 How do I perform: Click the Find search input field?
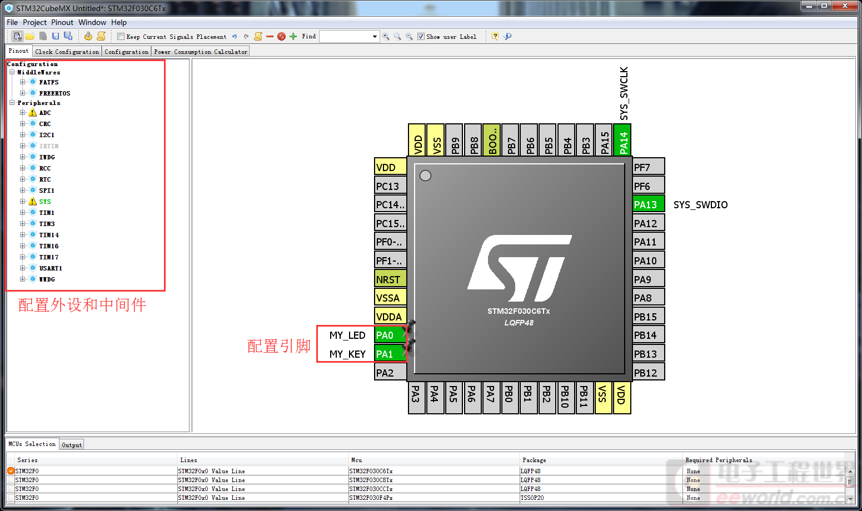[345, 37]
